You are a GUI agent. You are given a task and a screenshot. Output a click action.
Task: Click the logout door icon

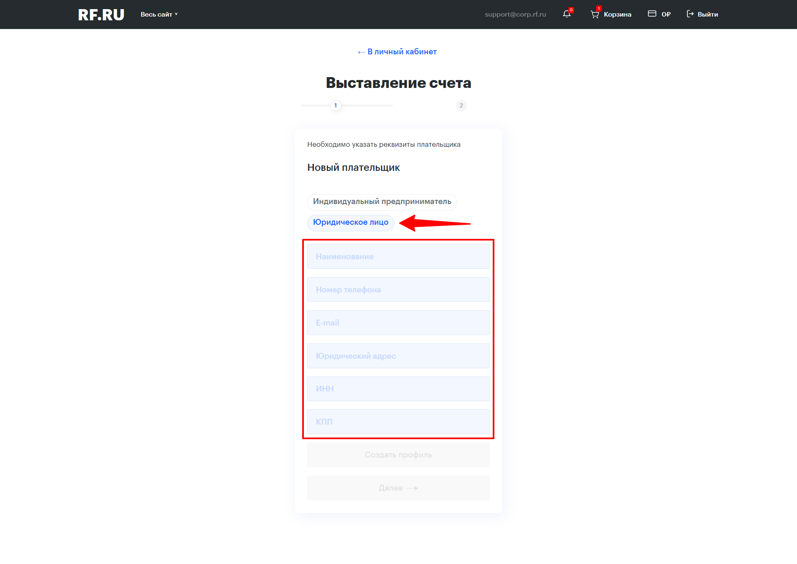pyautogui.click(x=690, y=14)
